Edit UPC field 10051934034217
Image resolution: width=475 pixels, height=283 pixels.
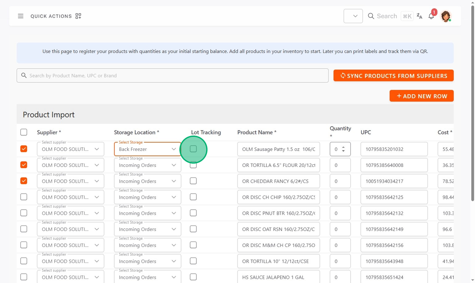tap(394, 181)
